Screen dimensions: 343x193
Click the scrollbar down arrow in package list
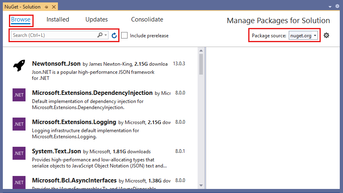coord(201,186)
